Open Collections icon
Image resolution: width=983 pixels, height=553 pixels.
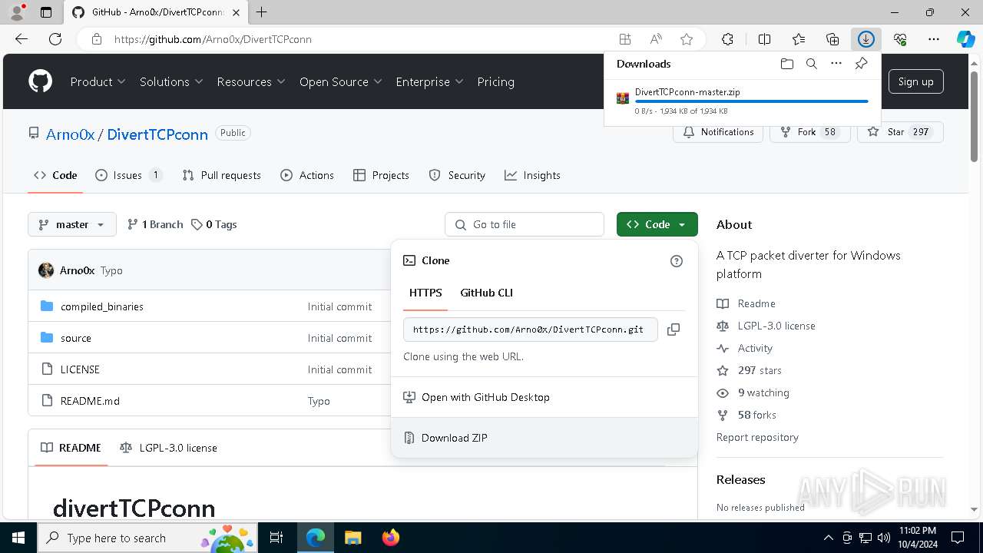click(832, 39)
